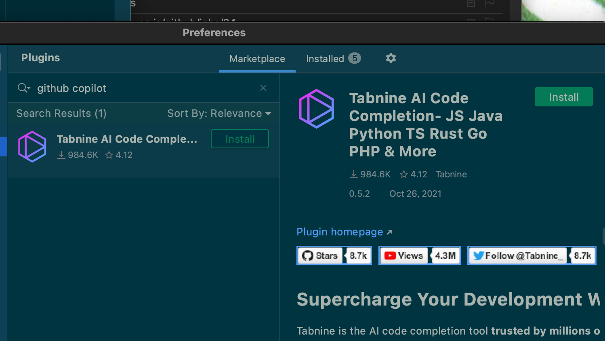Image resolution: width=605 pixels, height=341 pixels.
Task: Click the 4.12 star rating in details pane
Action: click(414, 174)
